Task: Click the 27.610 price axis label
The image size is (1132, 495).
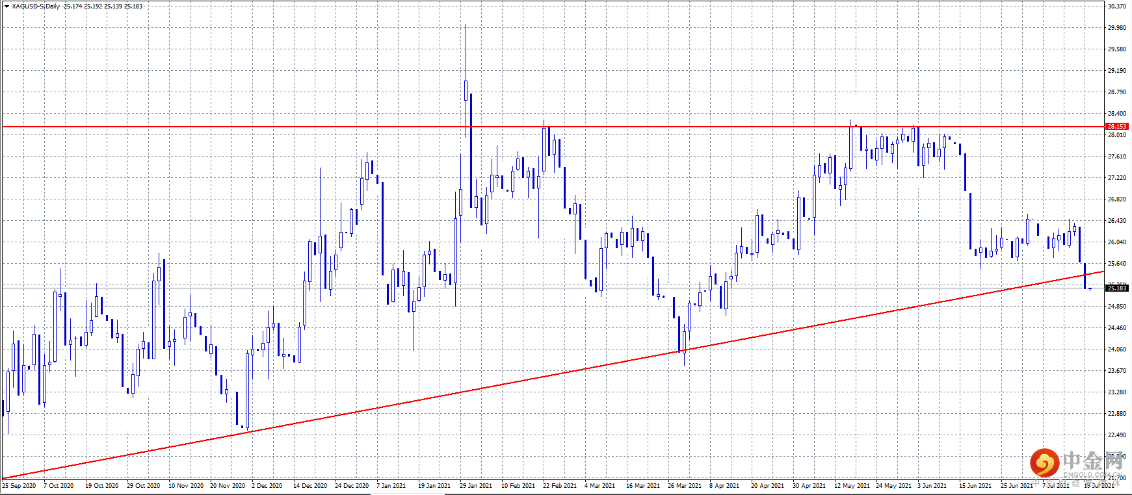Action: (x=1117, y=156)
